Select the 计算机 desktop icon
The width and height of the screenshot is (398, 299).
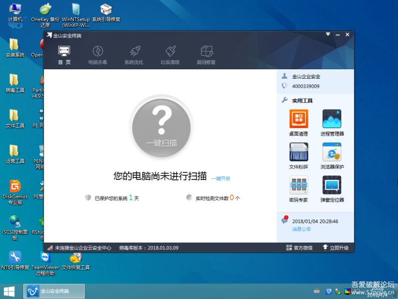point(15,13)
